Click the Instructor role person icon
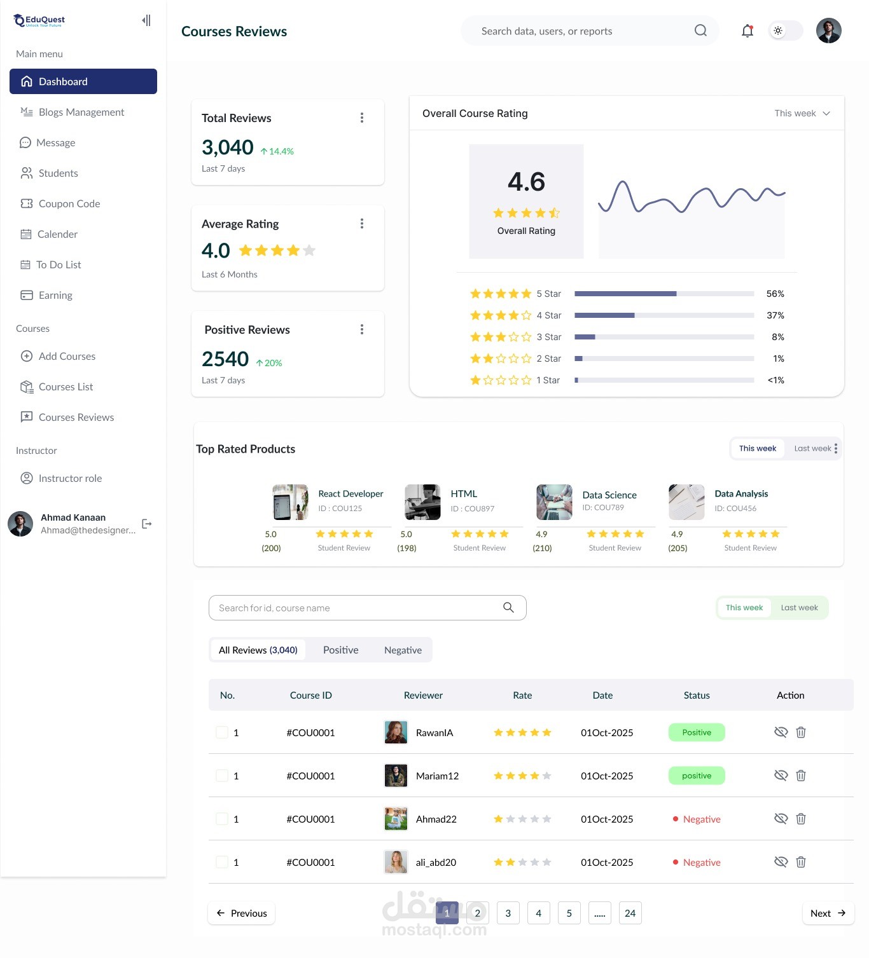The height and width of the screenshot is (958, 869). 27,478
